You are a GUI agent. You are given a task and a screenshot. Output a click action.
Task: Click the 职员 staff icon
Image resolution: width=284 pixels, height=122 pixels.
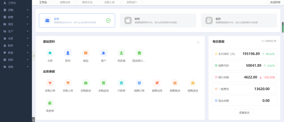tap(68, 53)
